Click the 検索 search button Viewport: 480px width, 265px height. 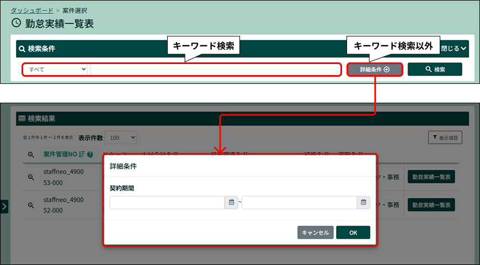coord(435,69)
